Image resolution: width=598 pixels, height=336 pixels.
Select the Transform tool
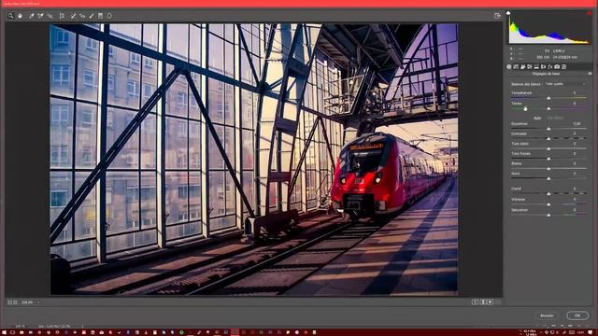62,16
